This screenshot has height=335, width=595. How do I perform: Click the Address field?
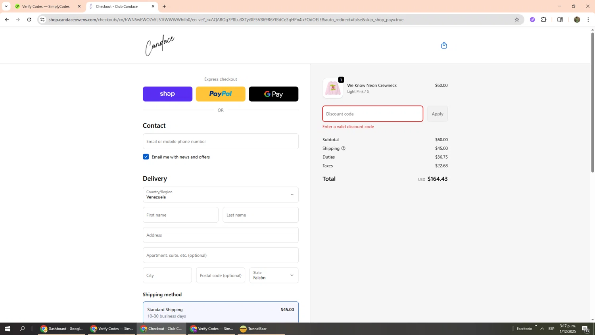coord(221,235)
